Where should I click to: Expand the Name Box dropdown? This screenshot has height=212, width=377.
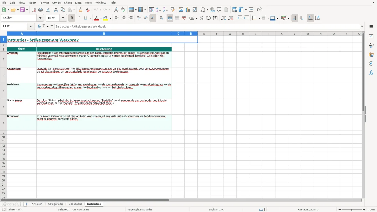click(x=31, y=27)
